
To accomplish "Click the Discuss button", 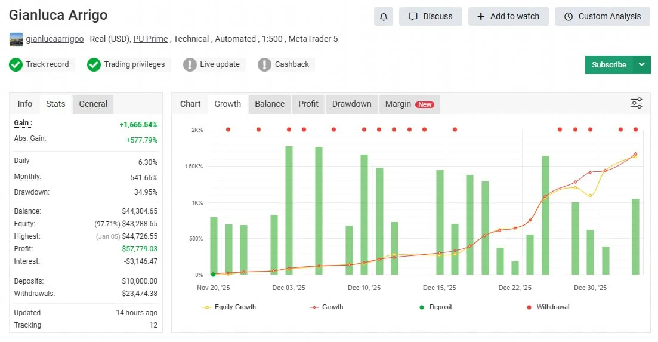I will coord(430,17).
